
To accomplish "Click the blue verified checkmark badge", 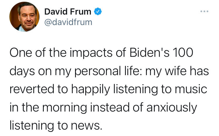I will 98,12.
